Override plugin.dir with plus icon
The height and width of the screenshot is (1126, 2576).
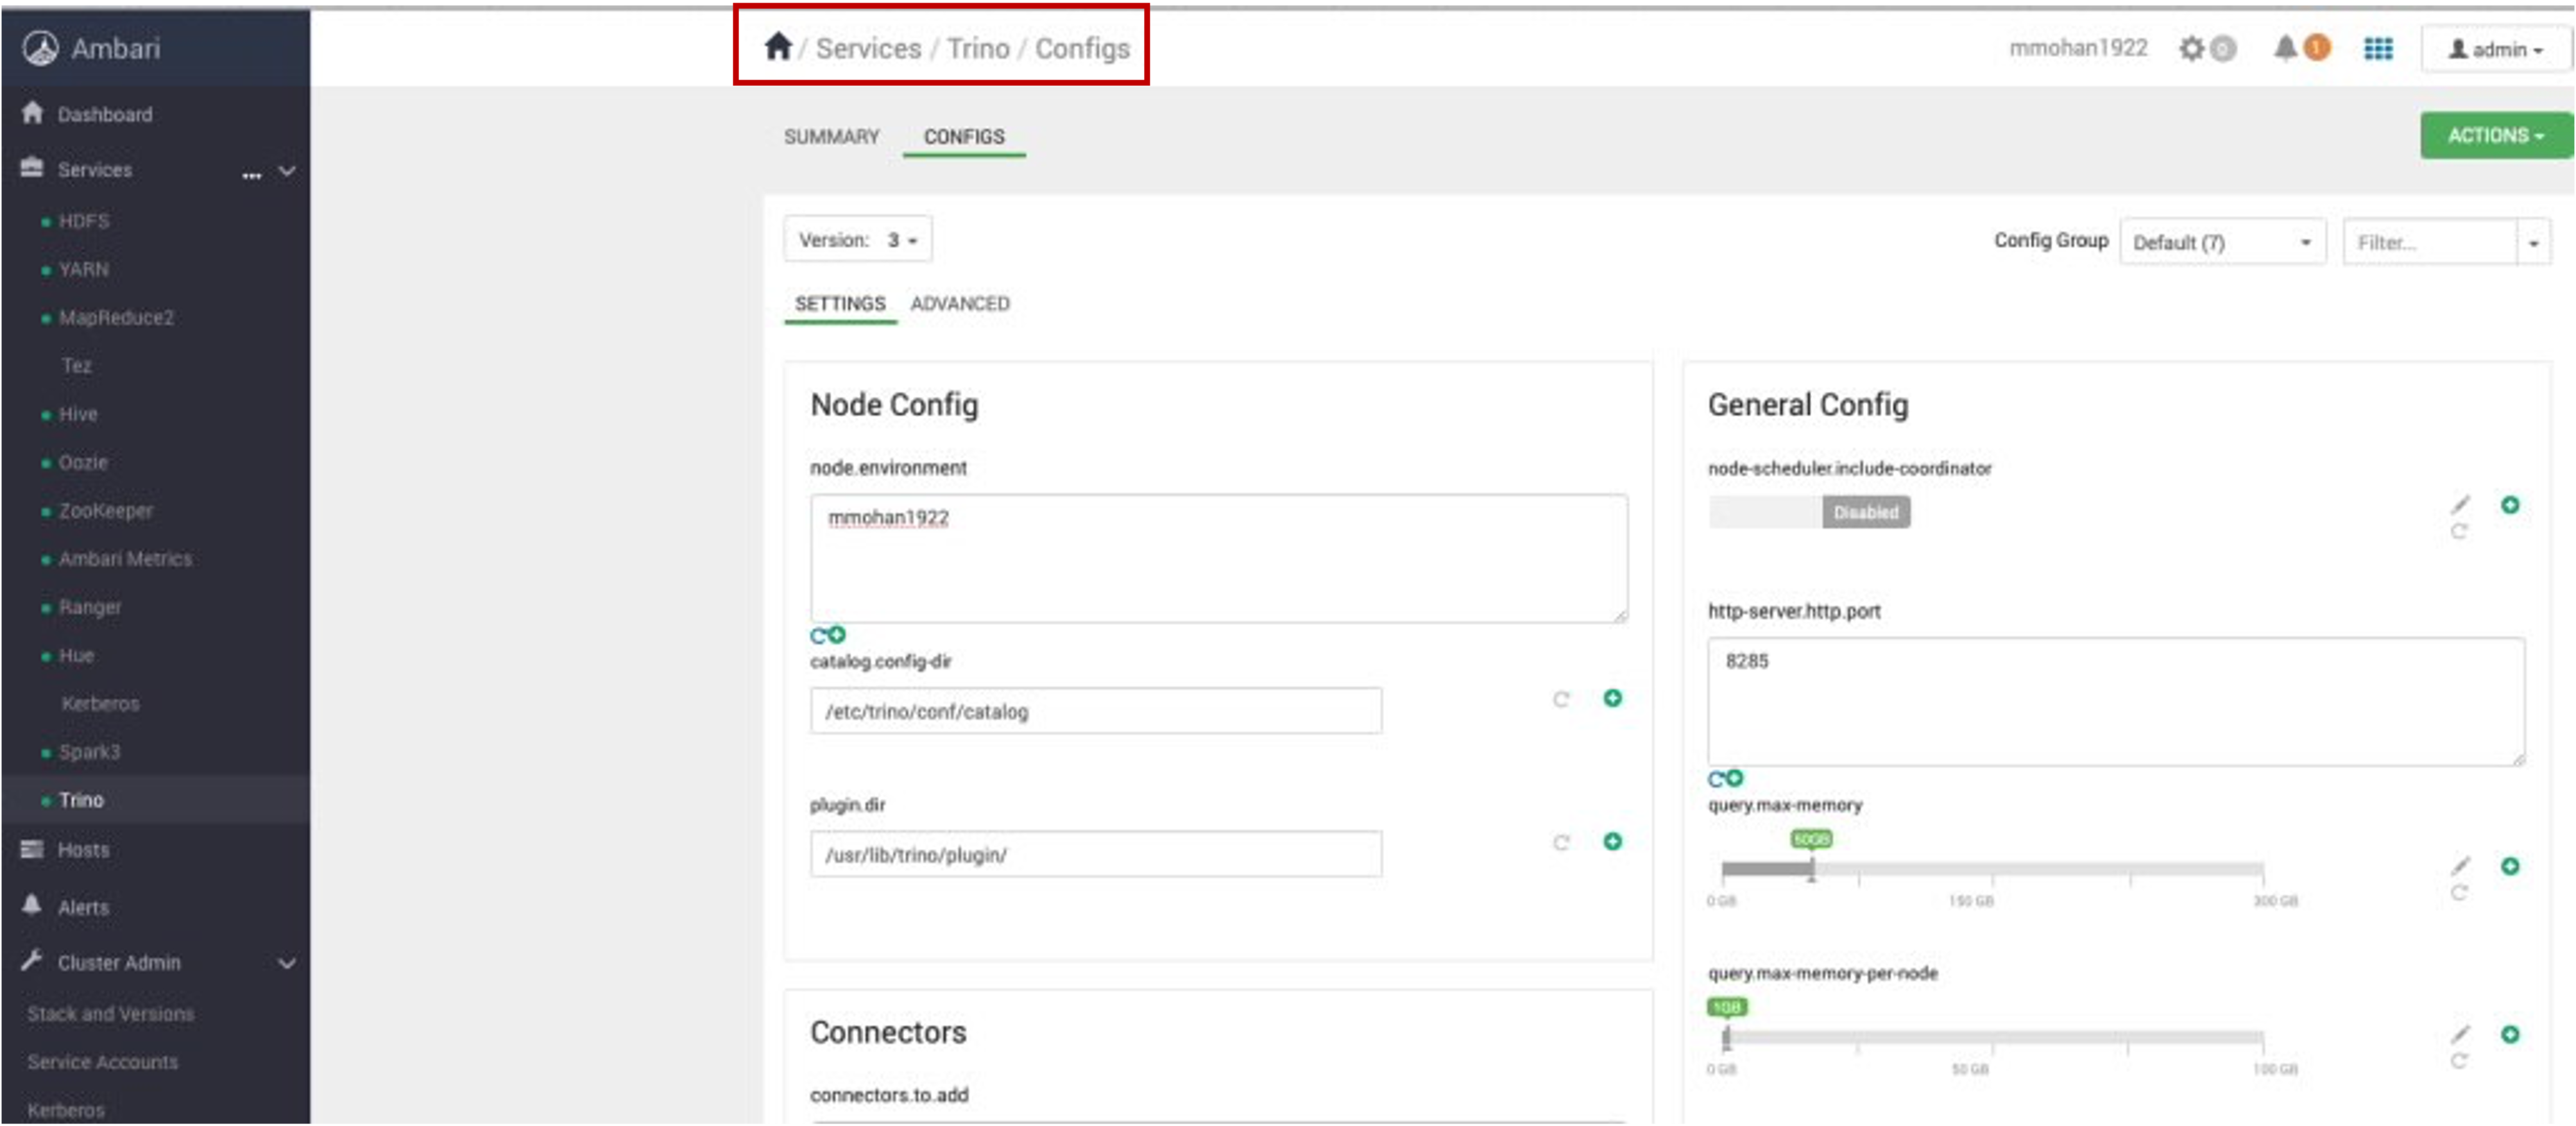tap(1612, 841)
